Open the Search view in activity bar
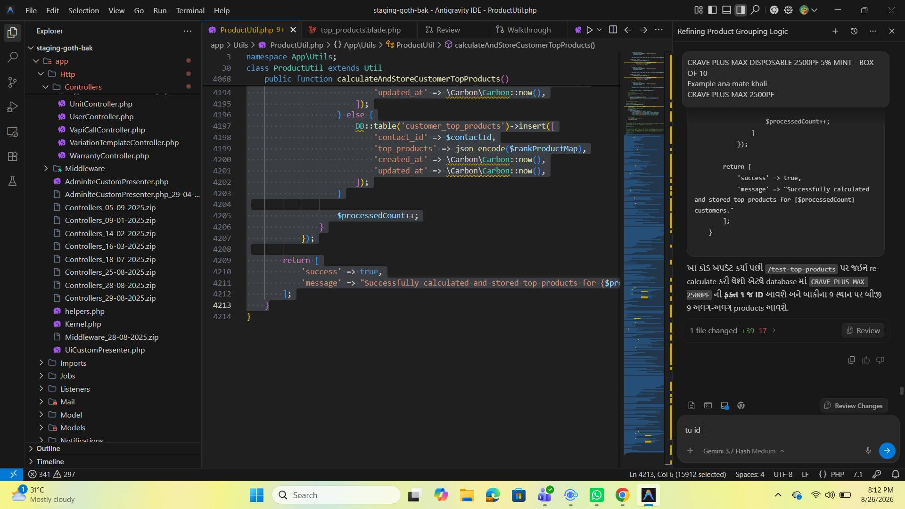 [13, 57]
